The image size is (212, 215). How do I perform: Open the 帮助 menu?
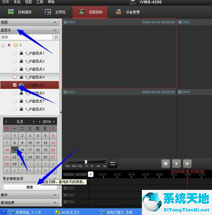click(x=51, y=2)
